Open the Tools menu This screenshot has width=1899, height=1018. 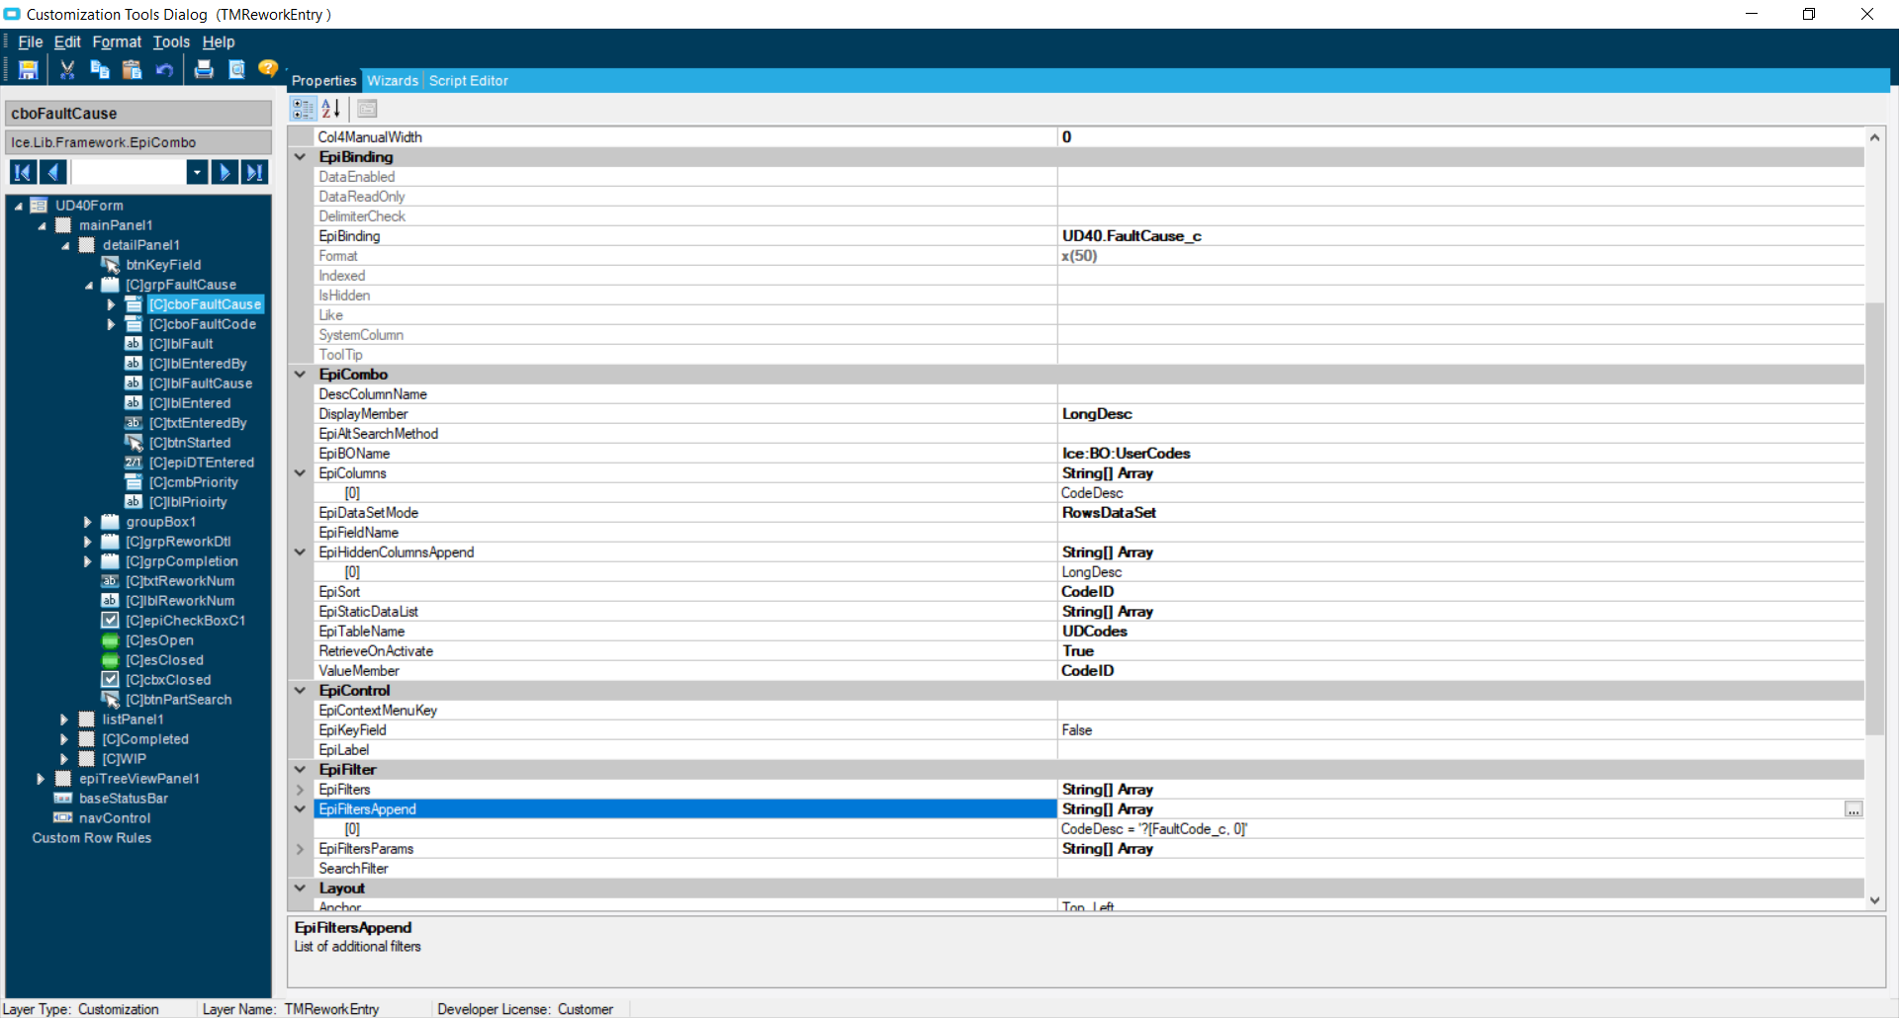click(x=171, y=42)
